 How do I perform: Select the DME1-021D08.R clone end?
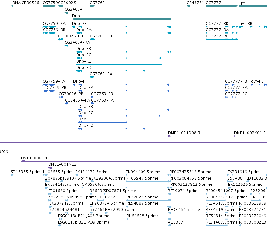coord(170,136)
